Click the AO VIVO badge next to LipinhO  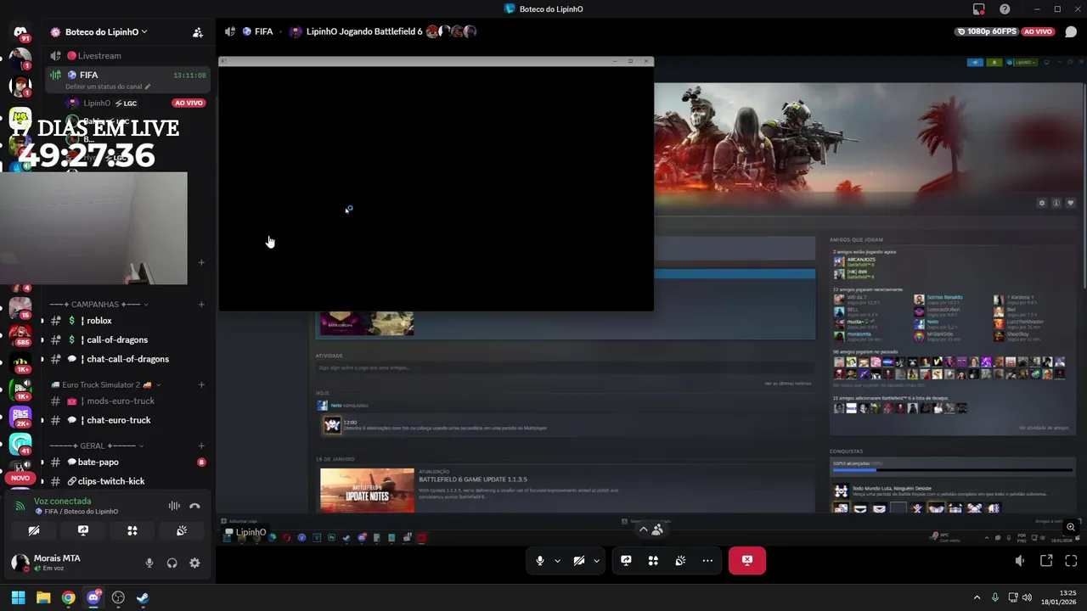point(189,103)
